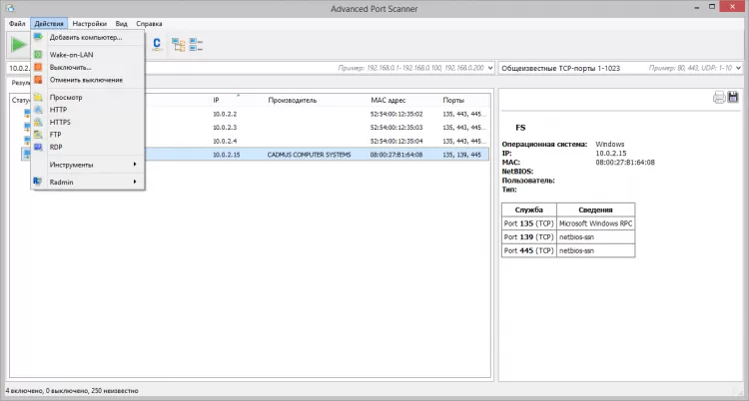Screen dimensions: 749x401
Task: Select Просмотр in the dropdown menu
Action: 66,97
